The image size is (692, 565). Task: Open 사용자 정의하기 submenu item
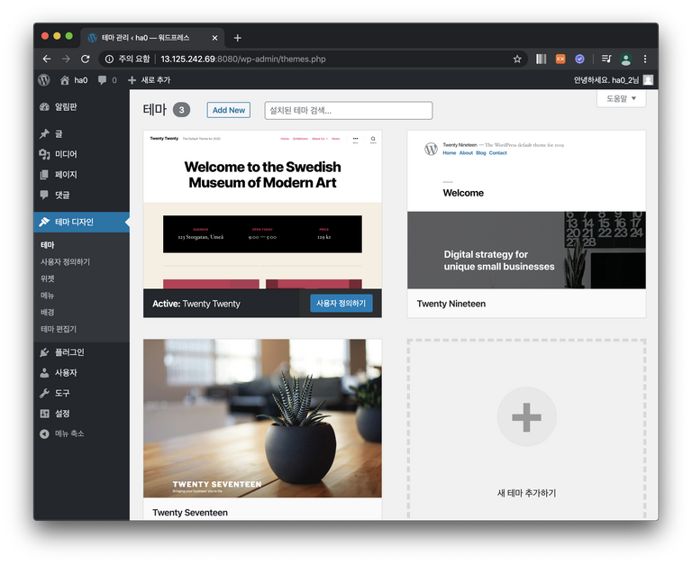pos(65,261)
